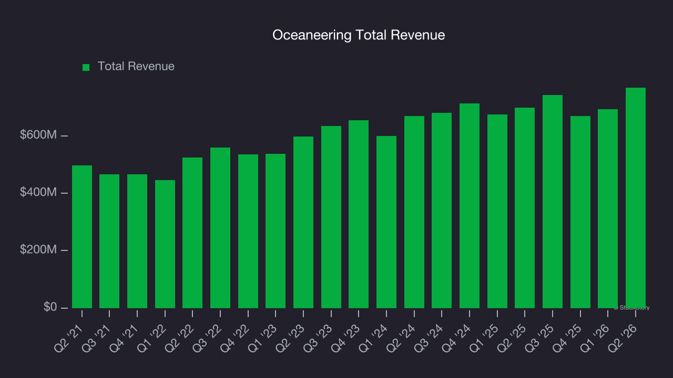Viewport: 673px width, 378px height.
Task: Select the Total Revenue legend label
Action: tap(136, 66)
